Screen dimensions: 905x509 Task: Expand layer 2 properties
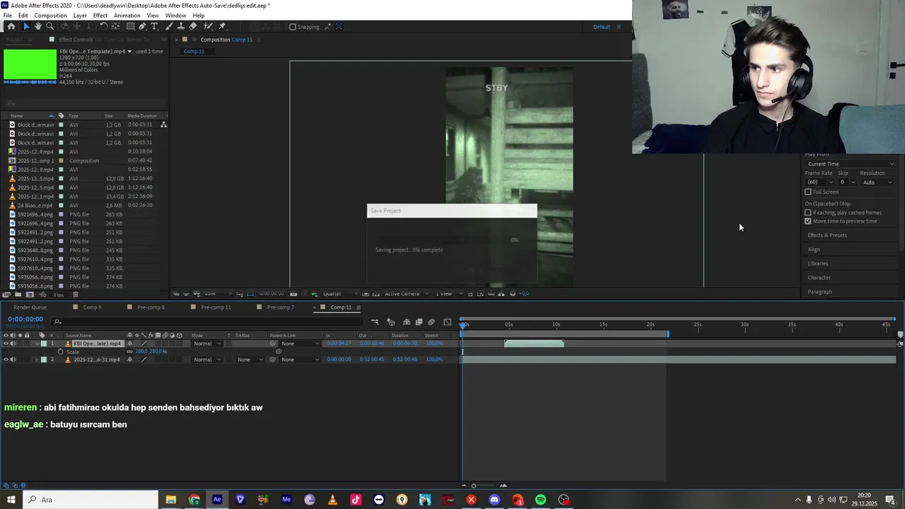tap(36, 359)
